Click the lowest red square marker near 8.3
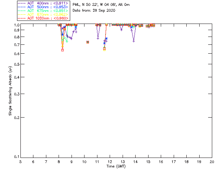 [x=63, y=50]
